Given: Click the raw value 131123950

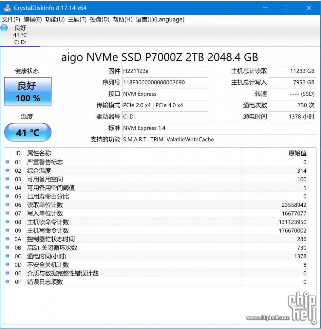Looking at the screenshot, I should point(293,222).
